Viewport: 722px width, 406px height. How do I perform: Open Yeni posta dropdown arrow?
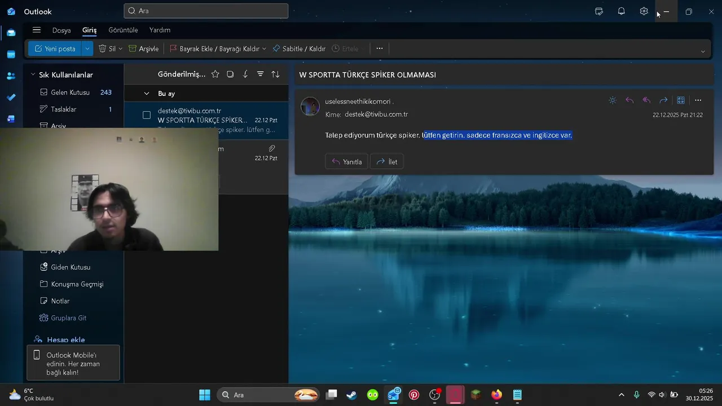pos(87,48)
